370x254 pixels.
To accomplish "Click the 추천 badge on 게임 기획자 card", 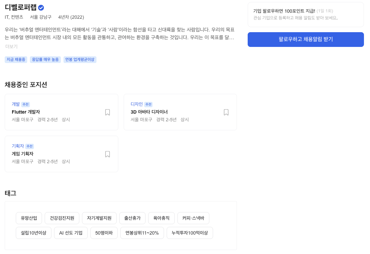I will (30, 146).
